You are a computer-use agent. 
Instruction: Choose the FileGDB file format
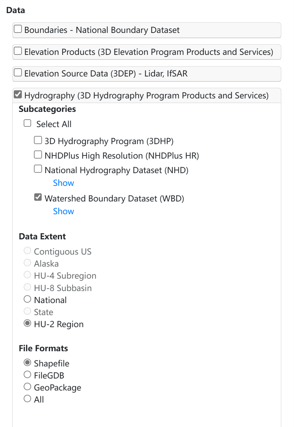click(x=28, y=375)
